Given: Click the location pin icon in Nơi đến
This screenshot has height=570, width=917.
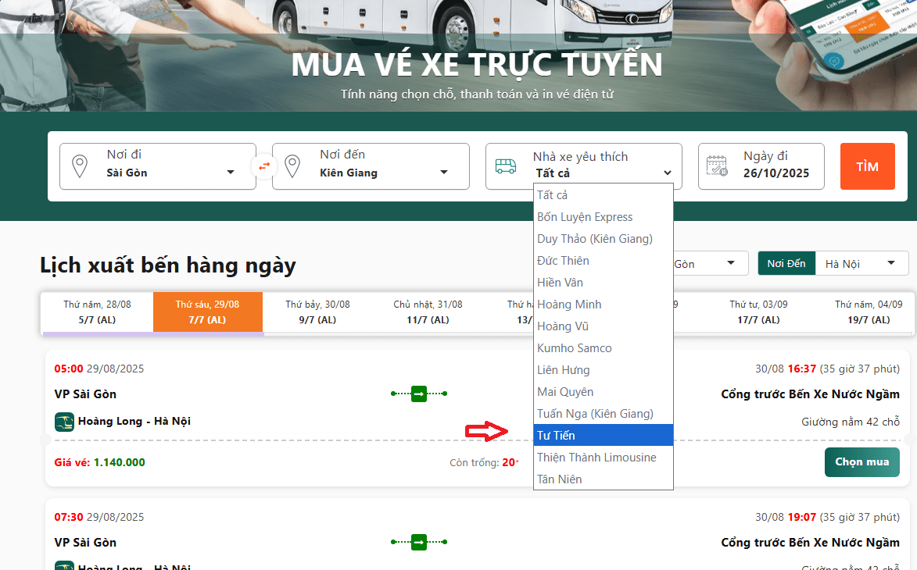Looking at the screenshot, I should tap(292, 166).
